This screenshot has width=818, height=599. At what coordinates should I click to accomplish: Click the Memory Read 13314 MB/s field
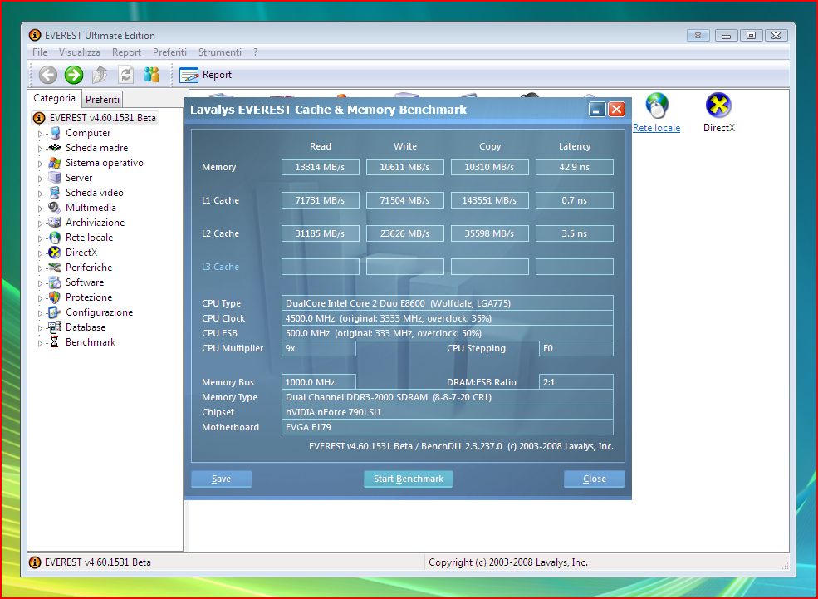[321, 167]
